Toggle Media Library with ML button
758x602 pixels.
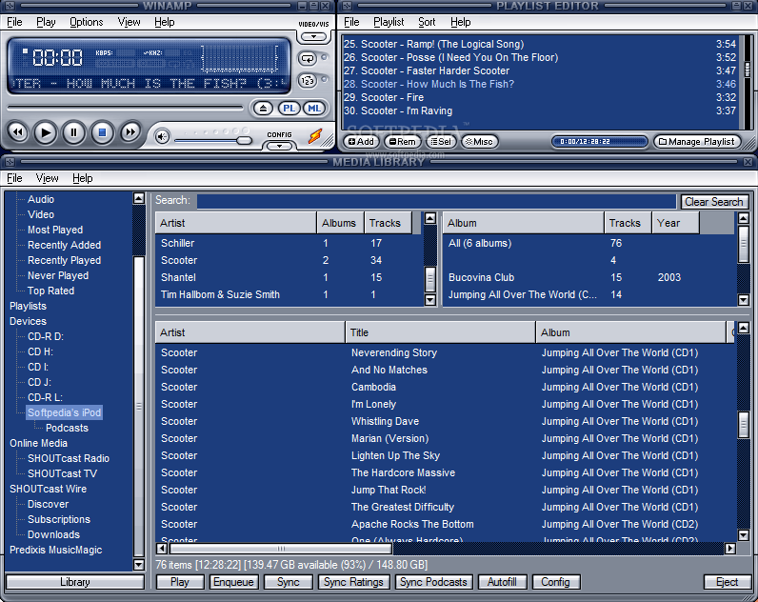click(313, 109)
